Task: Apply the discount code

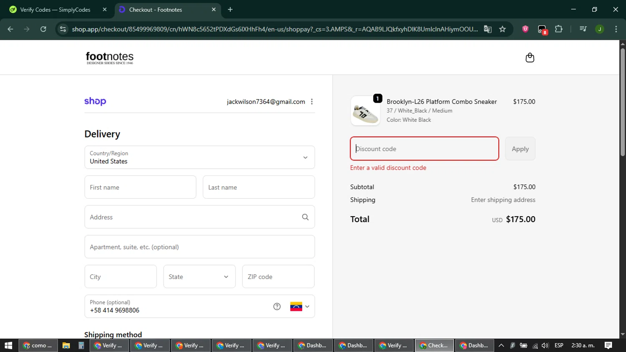Action: [520, 149]
